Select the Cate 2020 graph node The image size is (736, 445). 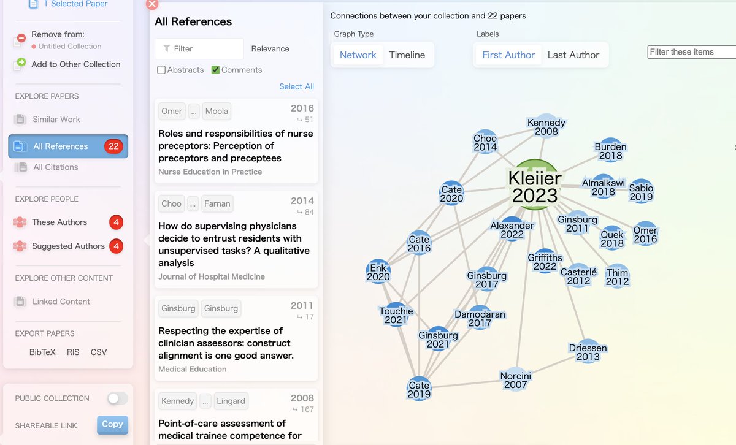click(x=451, y=193)
